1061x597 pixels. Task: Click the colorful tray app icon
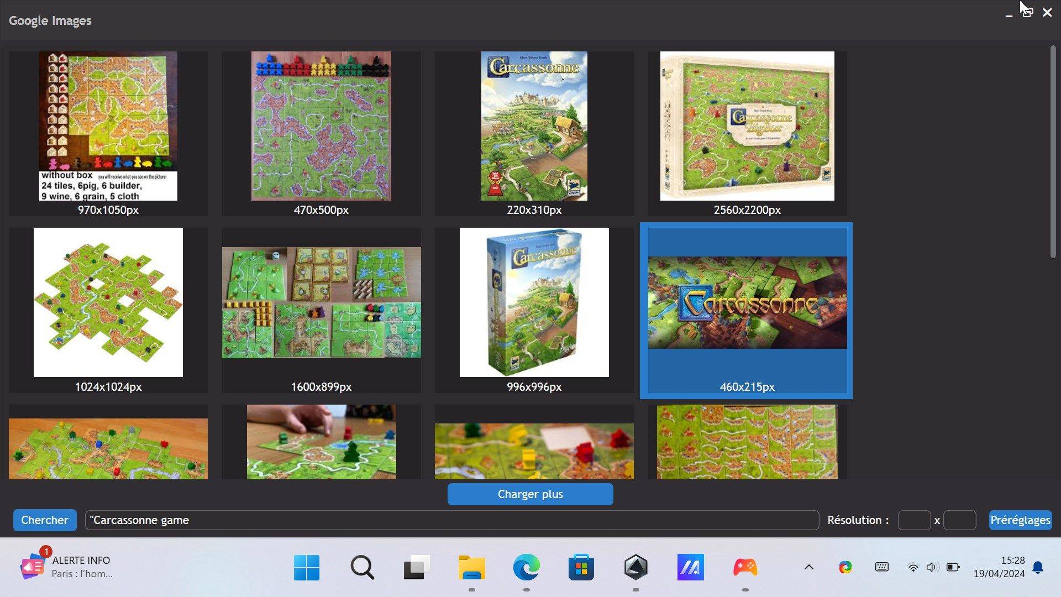coord(845,567)
